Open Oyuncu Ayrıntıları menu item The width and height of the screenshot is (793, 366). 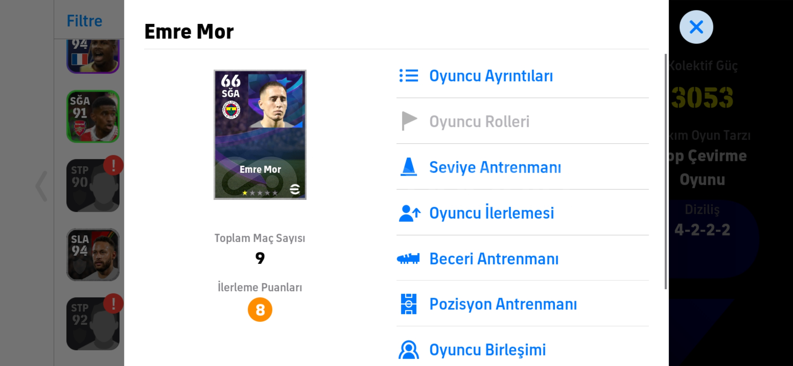pos(491,76)
